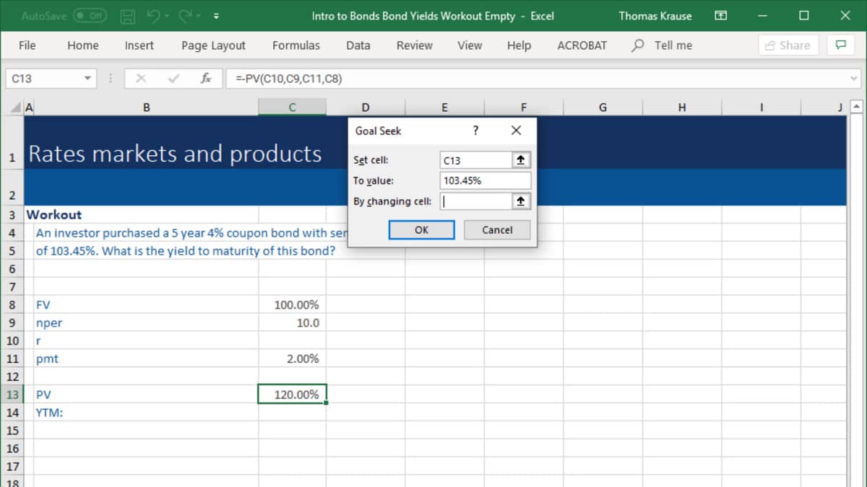The height and width of the screenshot is (487, 867).
Task: Click the Save icon in the title bar
Action: coord(127,16)
